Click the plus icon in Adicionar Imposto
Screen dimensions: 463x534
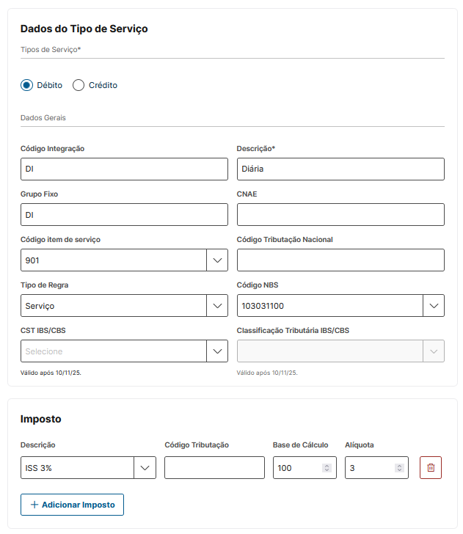(x=34, y=505)
